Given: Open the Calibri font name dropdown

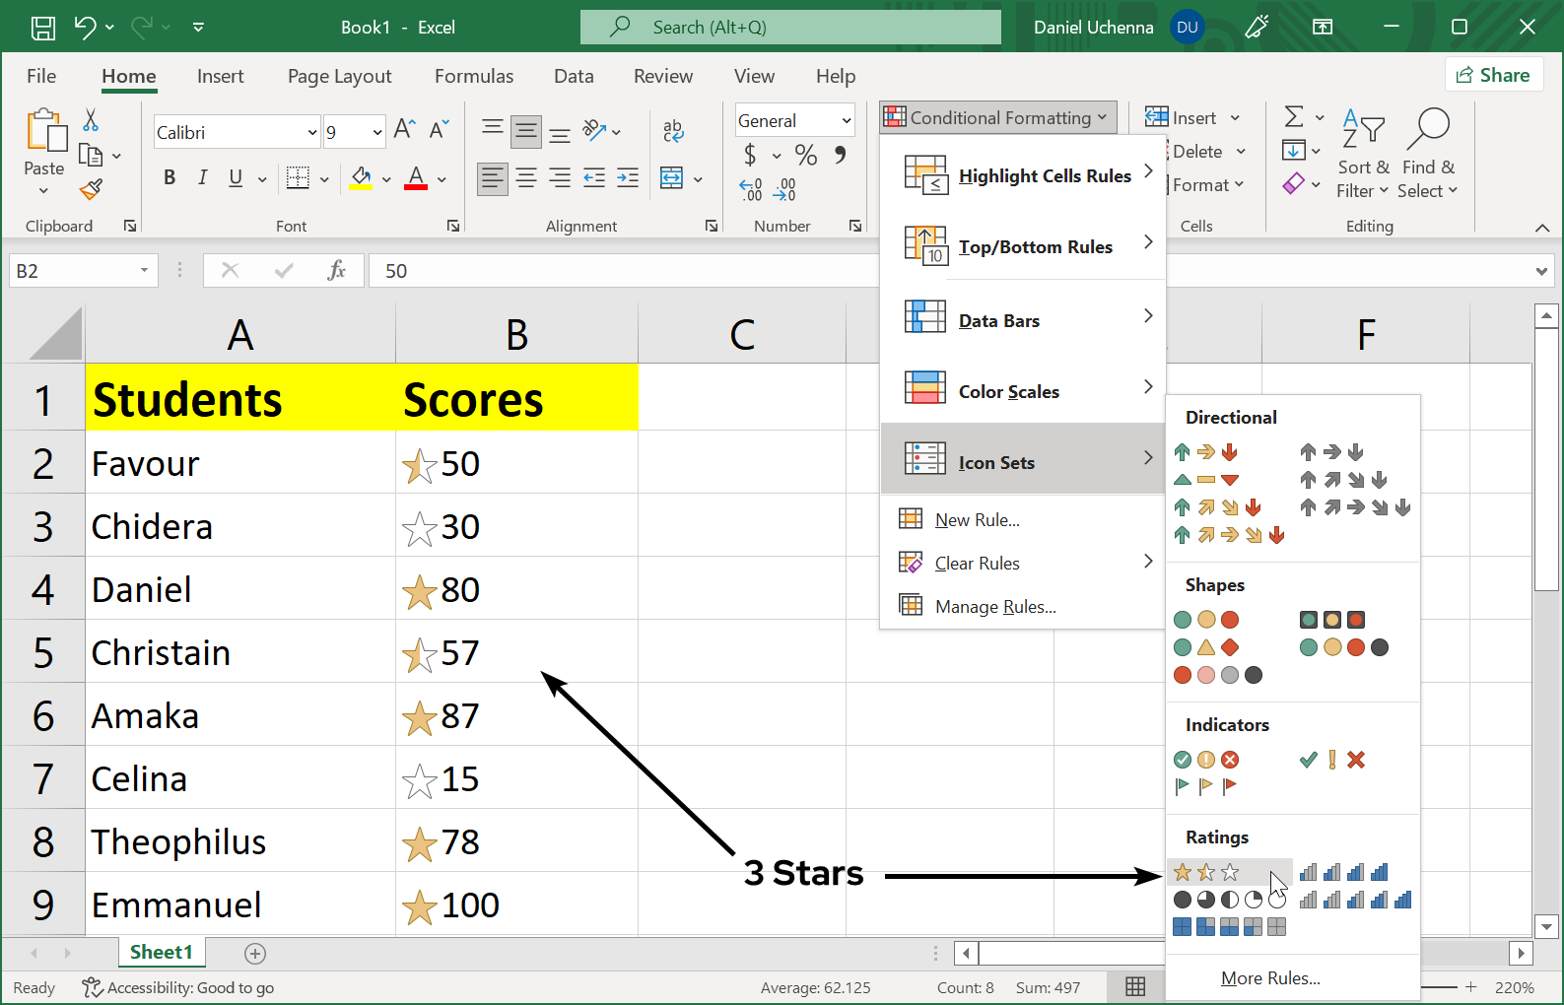Looking at the screenshot, I should pyautogui.click(x=312, y=132).
